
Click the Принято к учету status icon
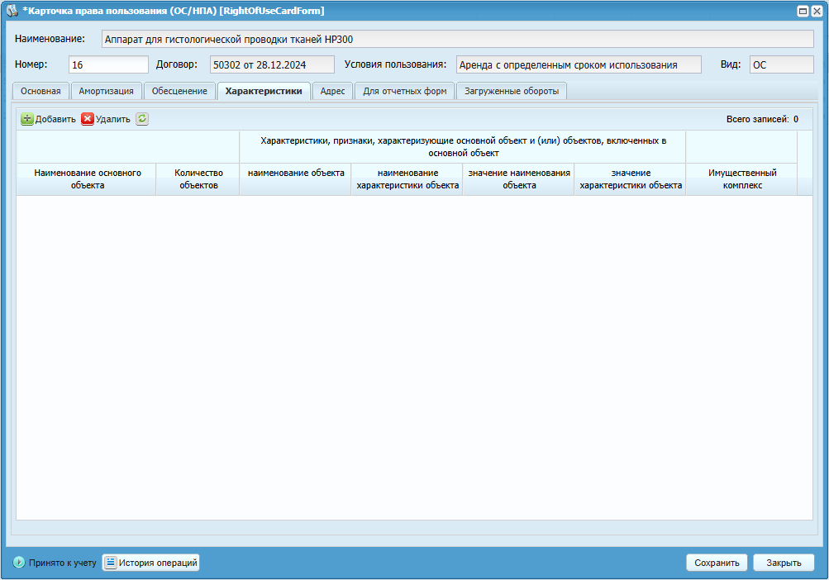point(19,563)
